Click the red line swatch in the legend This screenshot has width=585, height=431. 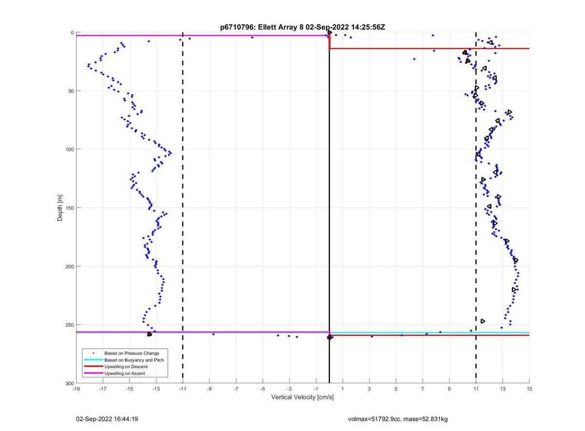click(x=93, y=367)
